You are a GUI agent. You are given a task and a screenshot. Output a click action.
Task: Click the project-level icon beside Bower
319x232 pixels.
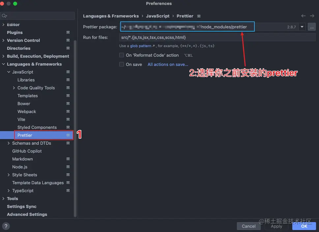(x=68, y=103)
